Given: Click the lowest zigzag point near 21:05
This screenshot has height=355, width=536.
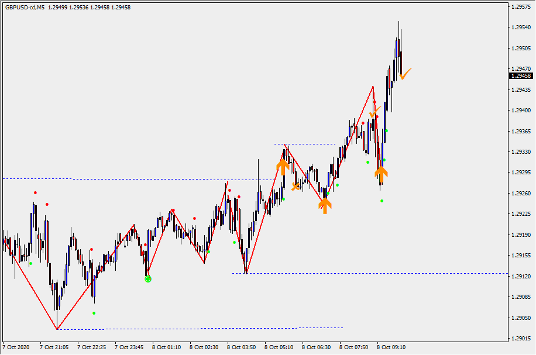Looking at the screenshot, I should click(x=57, y=329).
